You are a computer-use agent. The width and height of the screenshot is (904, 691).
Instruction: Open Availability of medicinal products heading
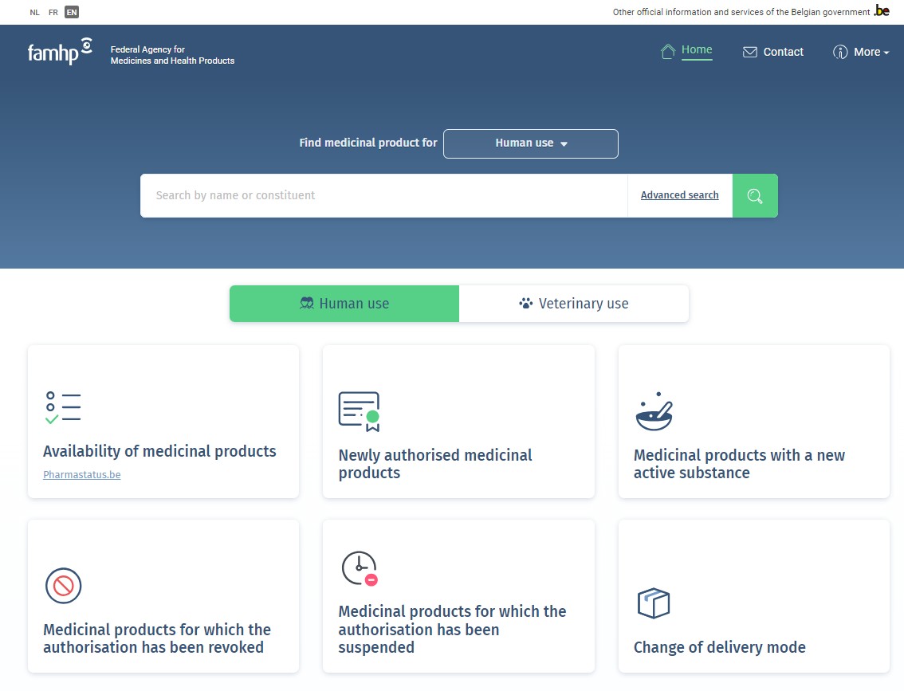pos(159,451)
